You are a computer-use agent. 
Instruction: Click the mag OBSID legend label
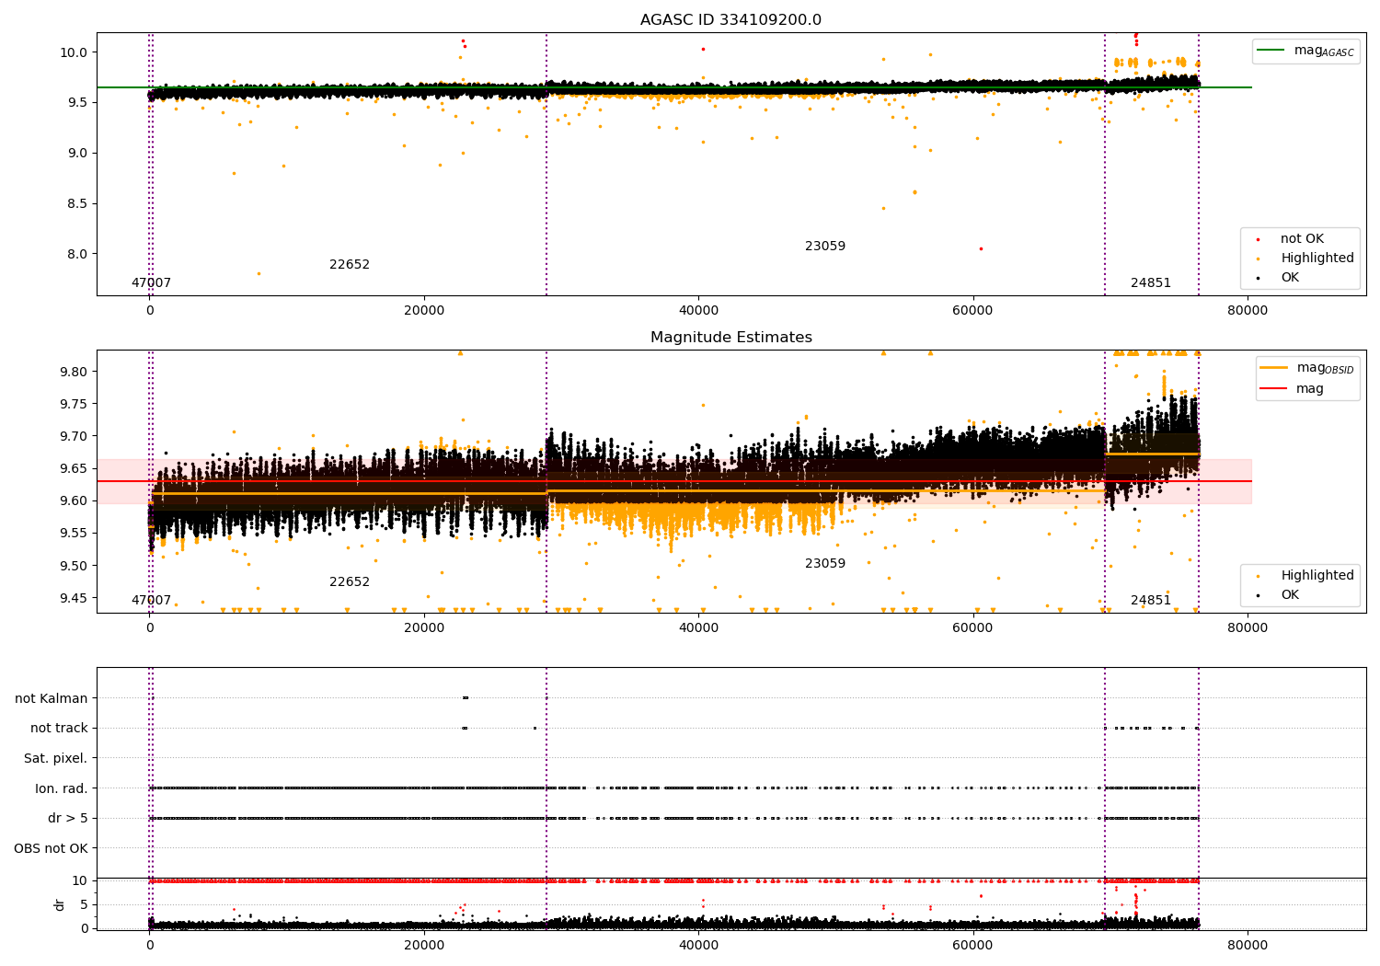(1325, 368)
